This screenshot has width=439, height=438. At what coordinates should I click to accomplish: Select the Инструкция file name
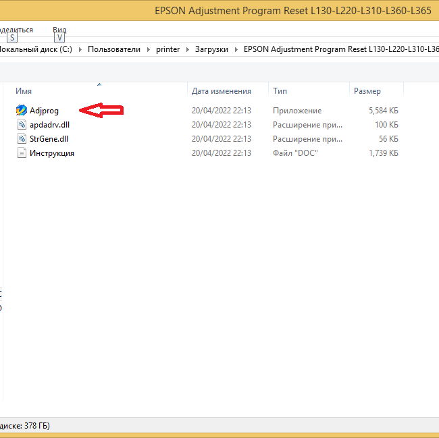52,153
